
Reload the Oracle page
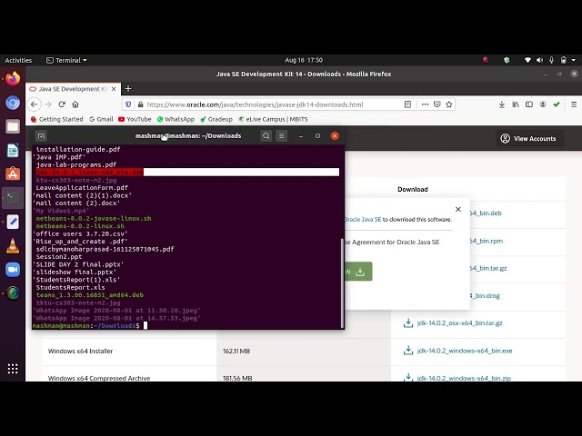(62, 104)
